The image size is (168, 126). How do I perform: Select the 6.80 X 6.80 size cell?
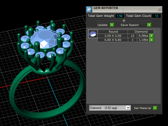[113, 40]
